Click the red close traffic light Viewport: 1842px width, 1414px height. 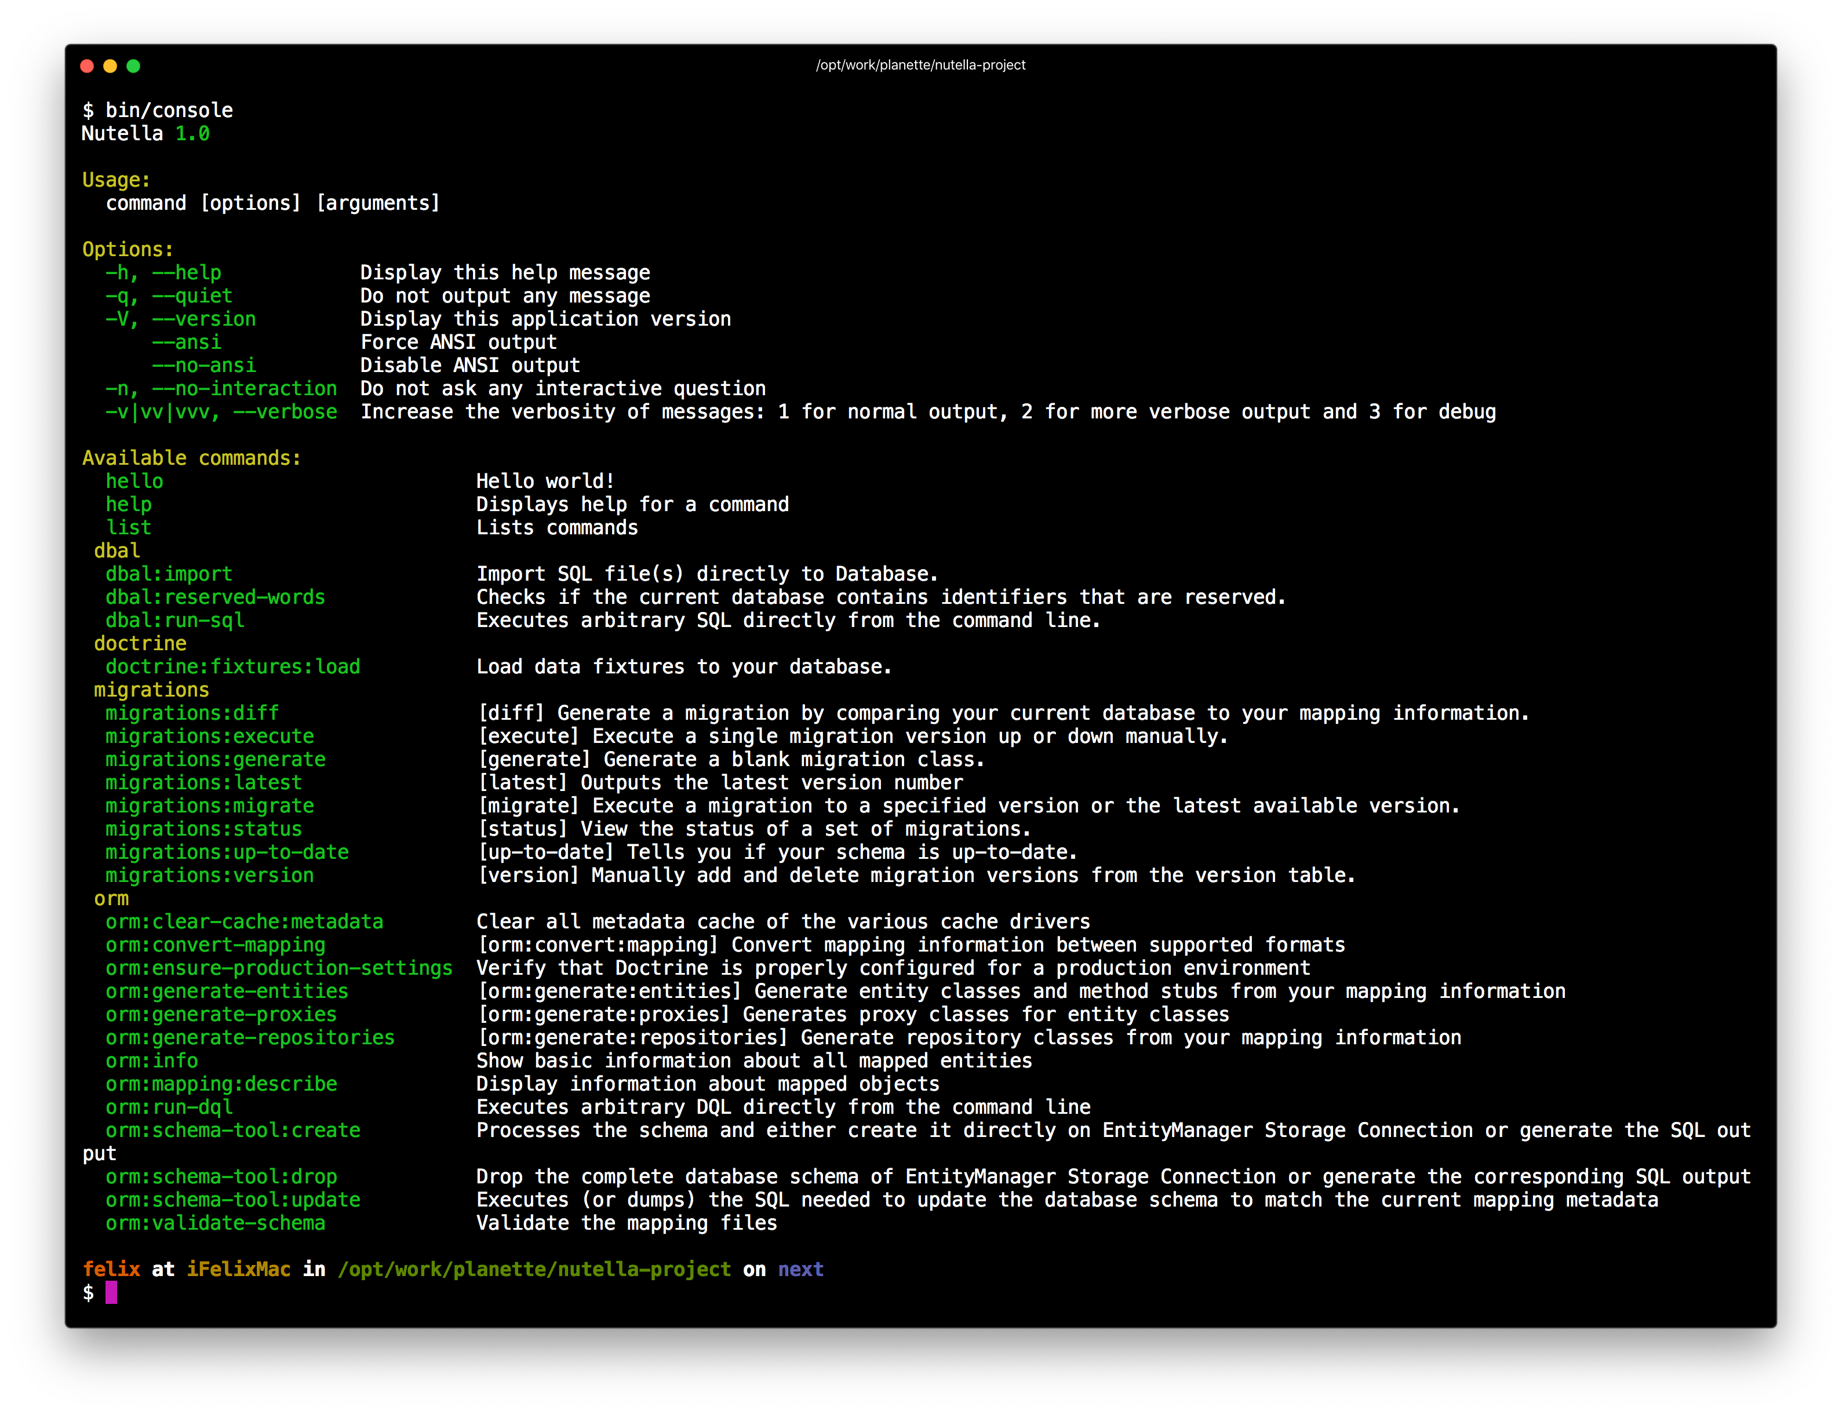pos(88,65)
